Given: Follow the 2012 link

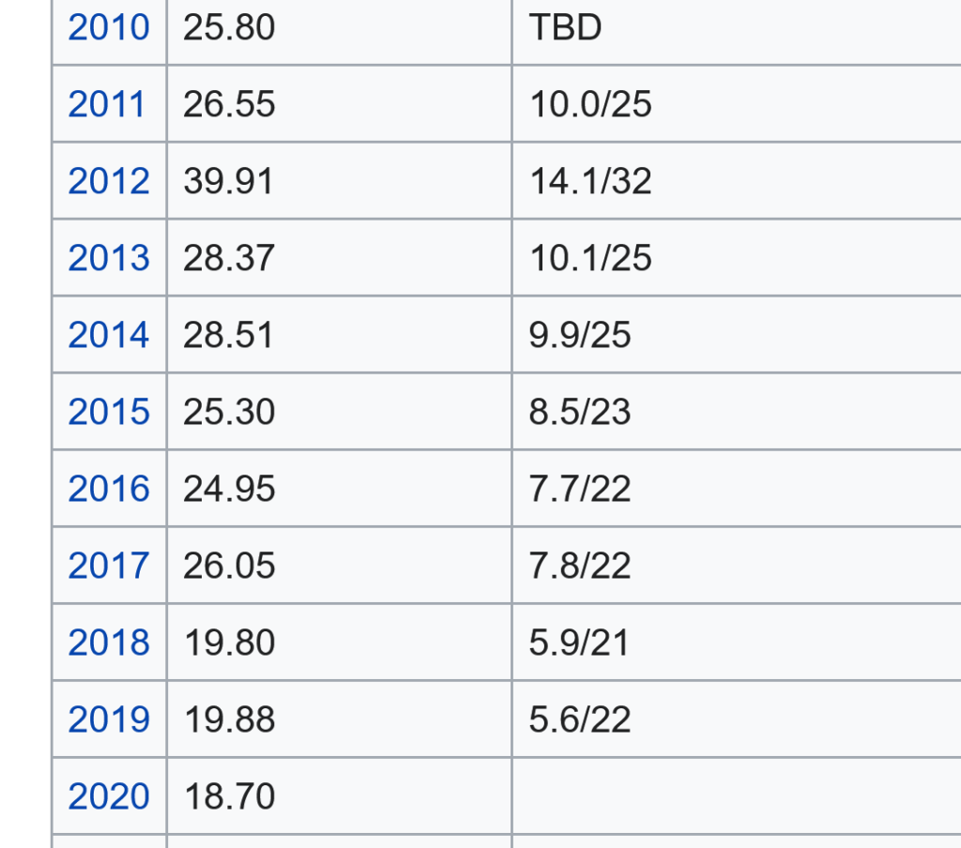Looking at the screenshot, I should pyautogui.click(x=109, y=181).
